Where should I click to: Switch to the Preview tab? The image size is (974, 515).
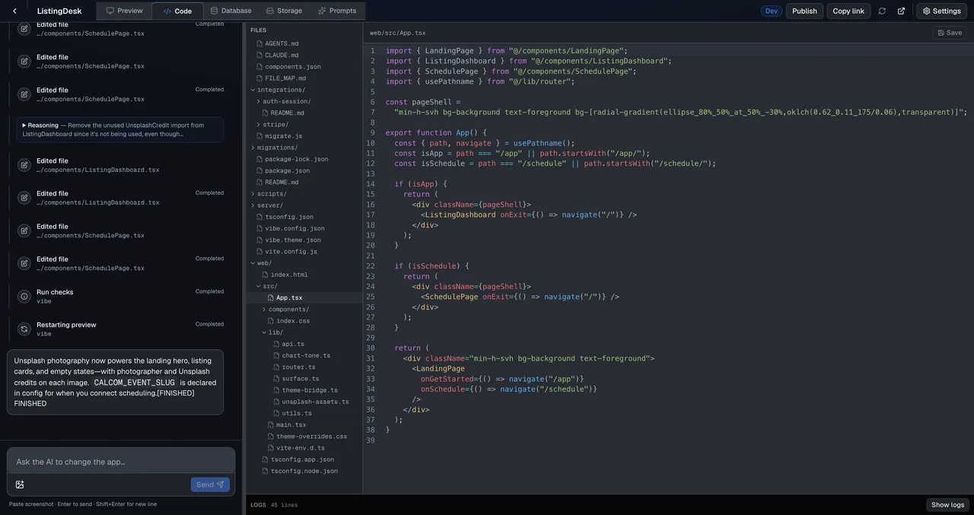124,11
